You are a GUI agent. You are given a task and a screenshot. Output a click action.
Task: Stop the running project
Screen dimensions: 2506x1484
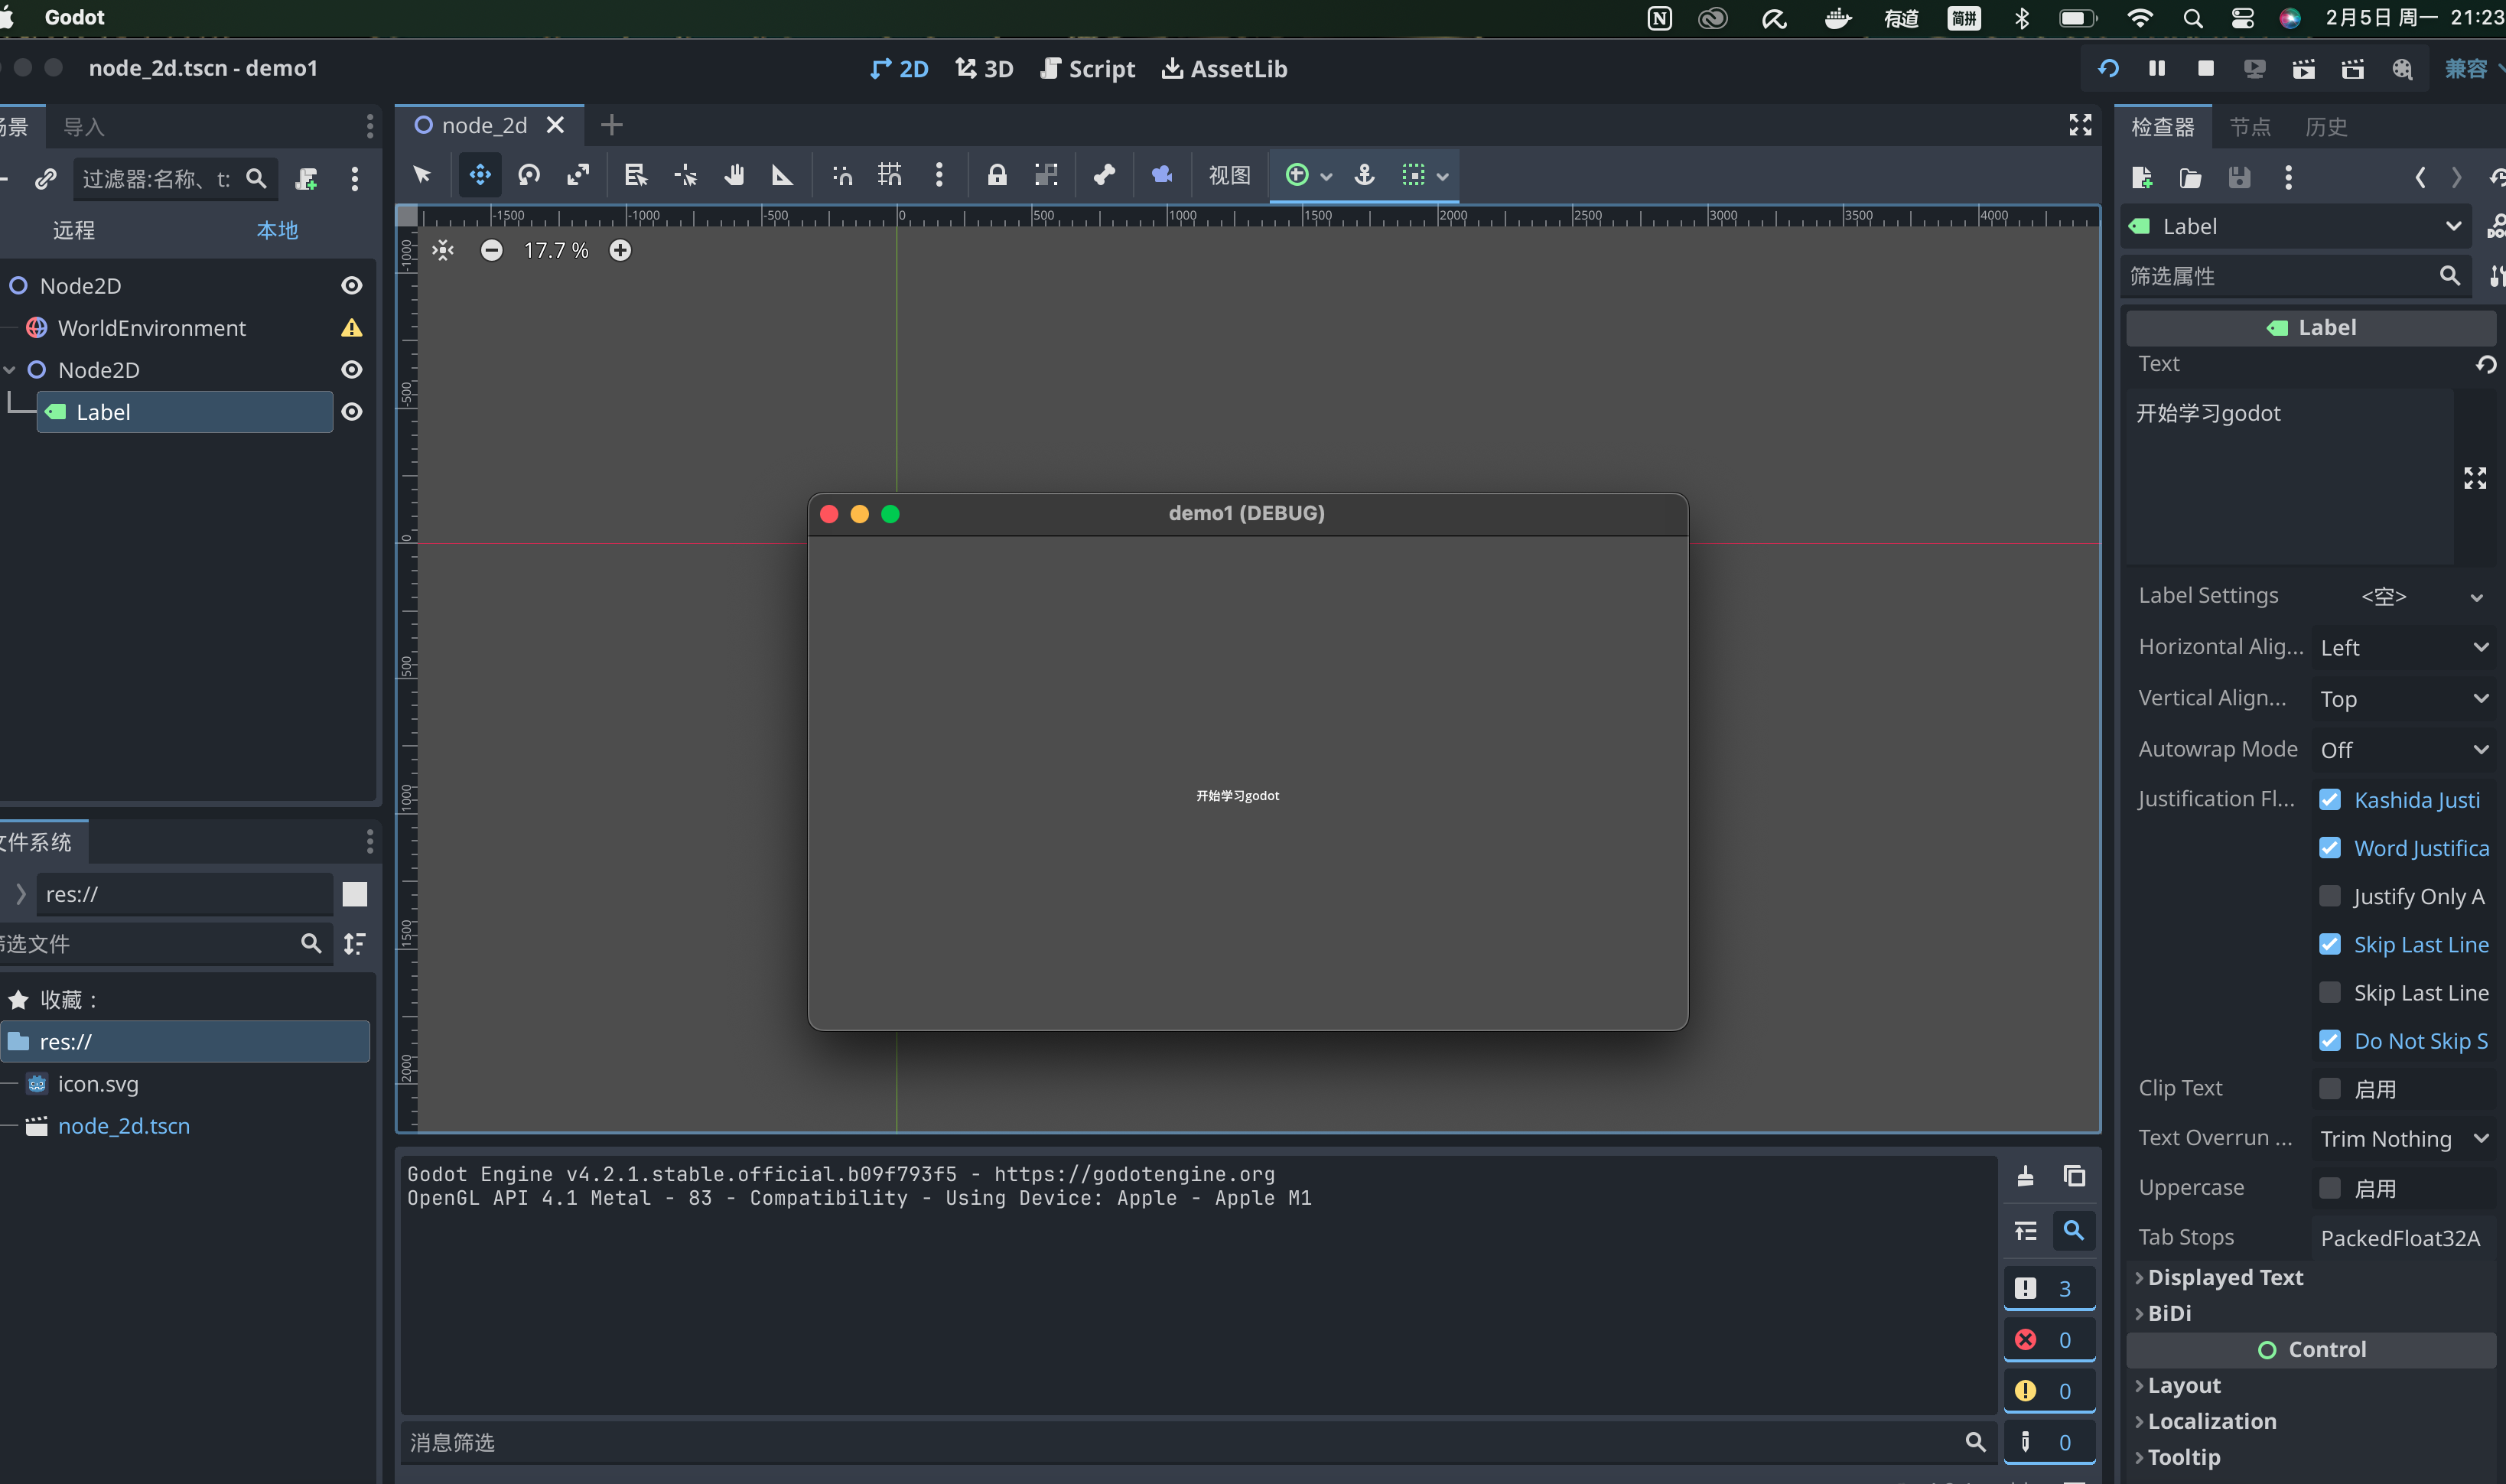2205,68
